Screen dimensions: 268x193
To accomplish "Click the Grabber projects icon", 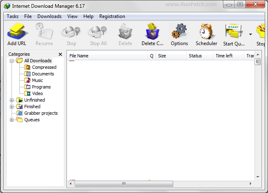I will tap(19, 113).
